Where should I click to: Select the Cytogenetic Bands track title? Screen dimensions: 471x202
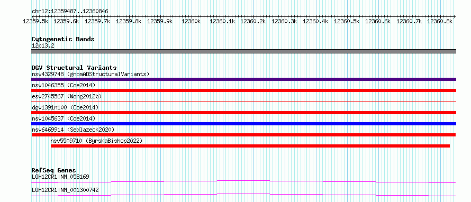pos(63,39)
